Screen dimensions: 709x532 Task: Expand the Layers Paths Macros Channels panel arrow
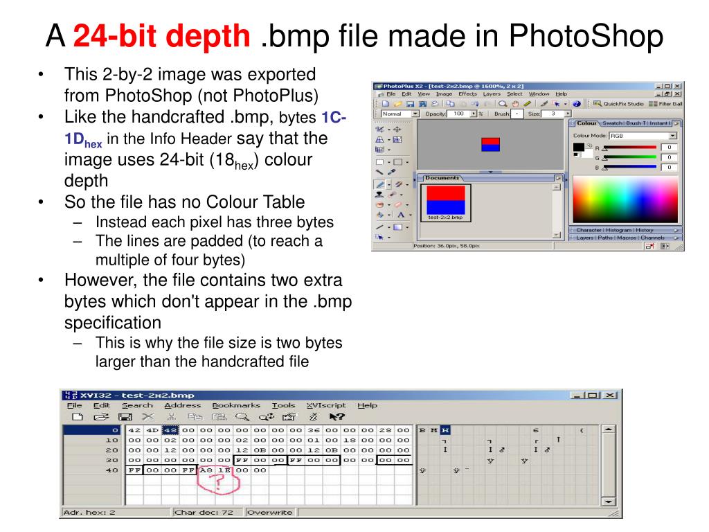click(x=676, y=238)
